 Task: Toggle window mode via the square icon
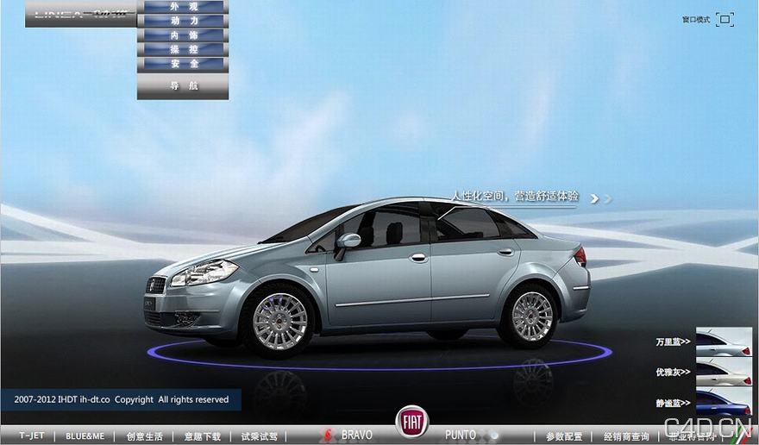coord(725,19)
